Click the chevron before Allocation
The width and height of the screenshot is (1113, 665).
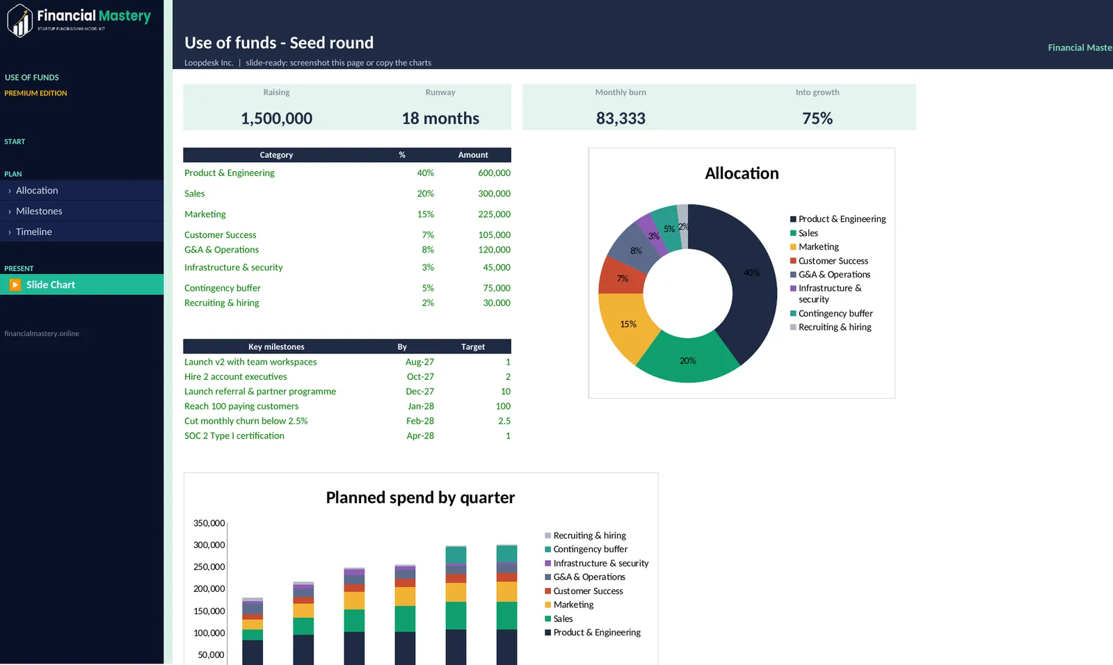click(10, 191)
